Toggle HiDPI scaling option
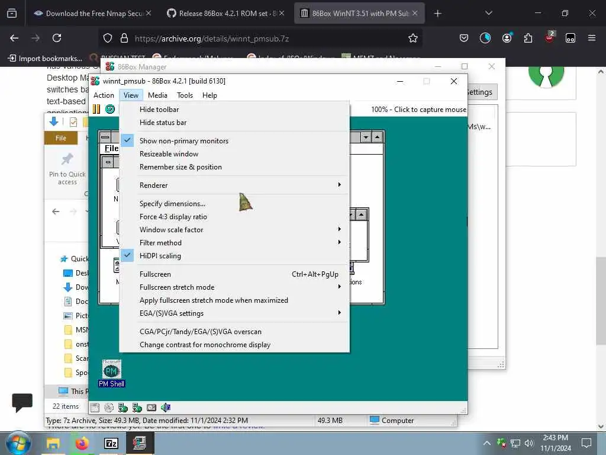 click(234, 256)
